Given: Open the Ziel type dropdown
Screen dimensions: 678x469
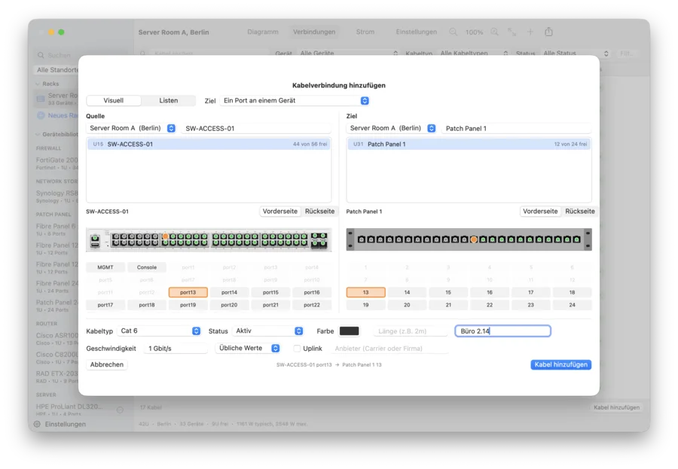Looking at the screenshot, I should pyautogui.click(x=296, y=101).
